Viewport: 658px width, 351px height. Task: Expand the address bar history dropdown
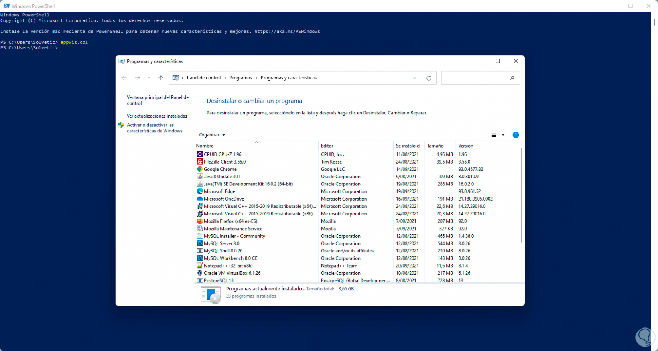tap(414, 78)
